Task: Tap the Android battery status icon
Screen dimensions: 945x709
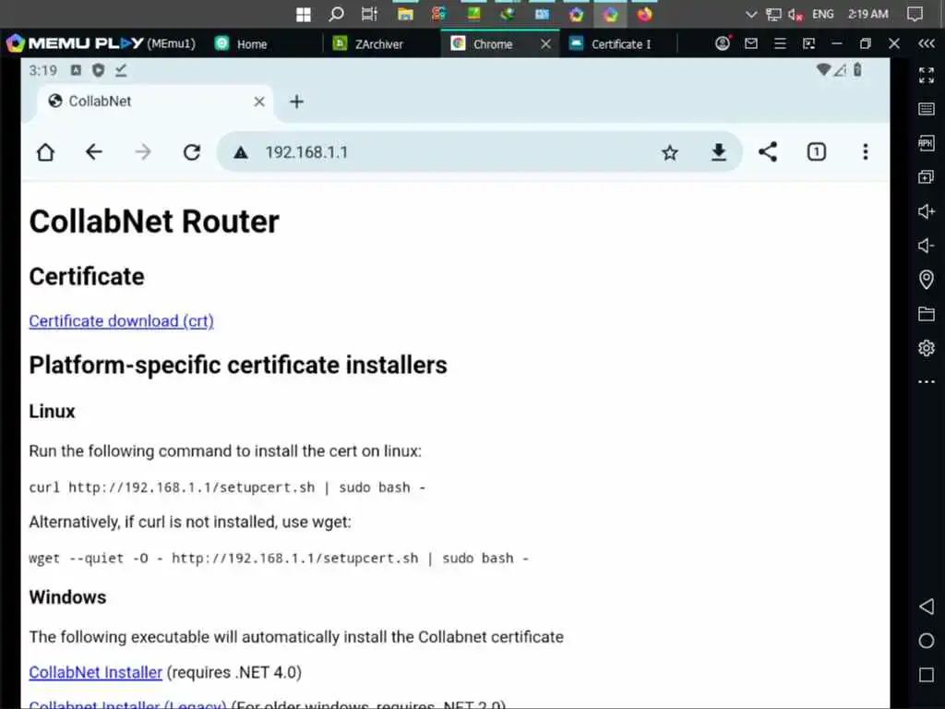Action: (857, 70)
